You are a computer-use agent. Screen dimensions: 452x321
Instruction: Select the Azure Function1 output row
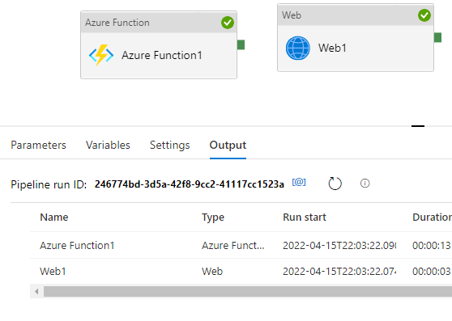coord(241,245)
